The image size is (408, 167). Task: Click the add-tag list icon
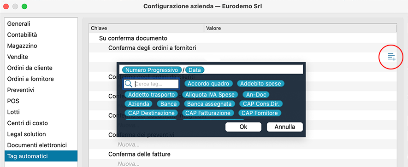391,57
